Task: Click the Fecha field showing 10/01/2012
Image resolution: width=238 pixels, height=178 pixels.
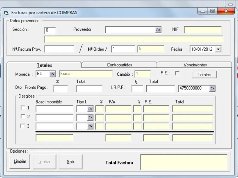Action: tap(203, 49)
